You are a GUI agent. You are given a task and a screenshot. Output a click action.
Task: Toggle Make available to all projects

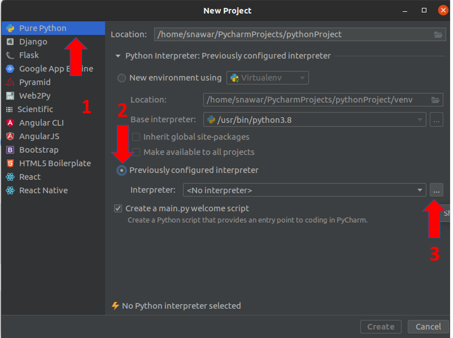click(136, 152)
